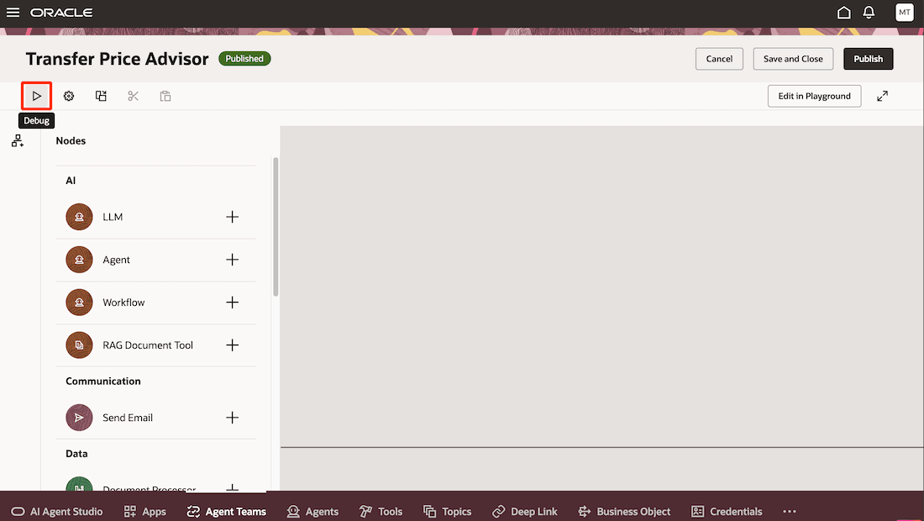Click the Agent node icon
The height and width of the screenshot is (521, 924).
[x=79, y=260]
